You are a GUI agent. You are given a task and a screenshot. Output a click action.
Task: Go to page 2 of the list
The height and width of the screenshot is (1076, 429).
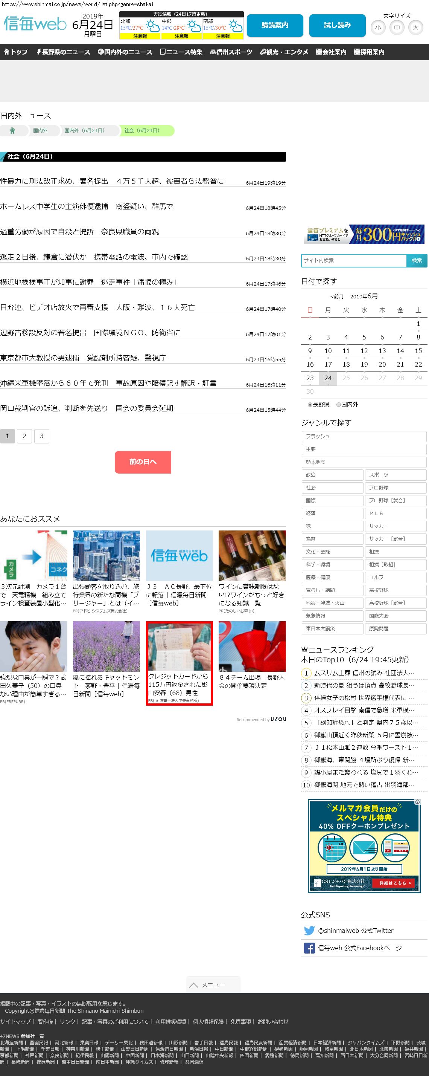click(x=24, y=436)
